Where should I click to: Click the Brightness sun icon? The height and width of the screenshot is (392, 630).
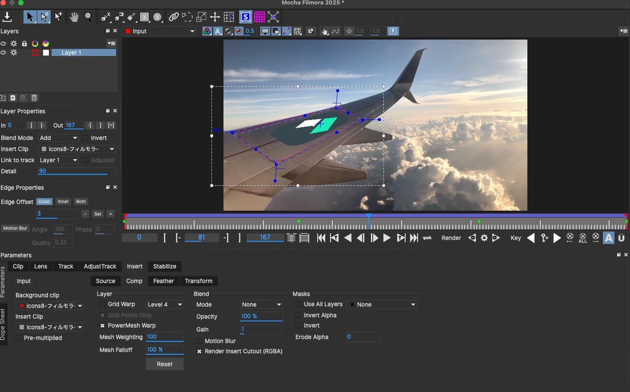point(349,31)
